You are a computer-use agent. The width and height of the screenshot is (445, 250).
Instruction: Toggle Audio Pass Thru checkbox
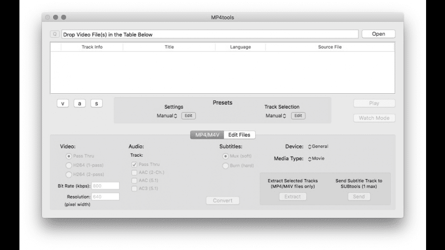click(x=134, y=164)
